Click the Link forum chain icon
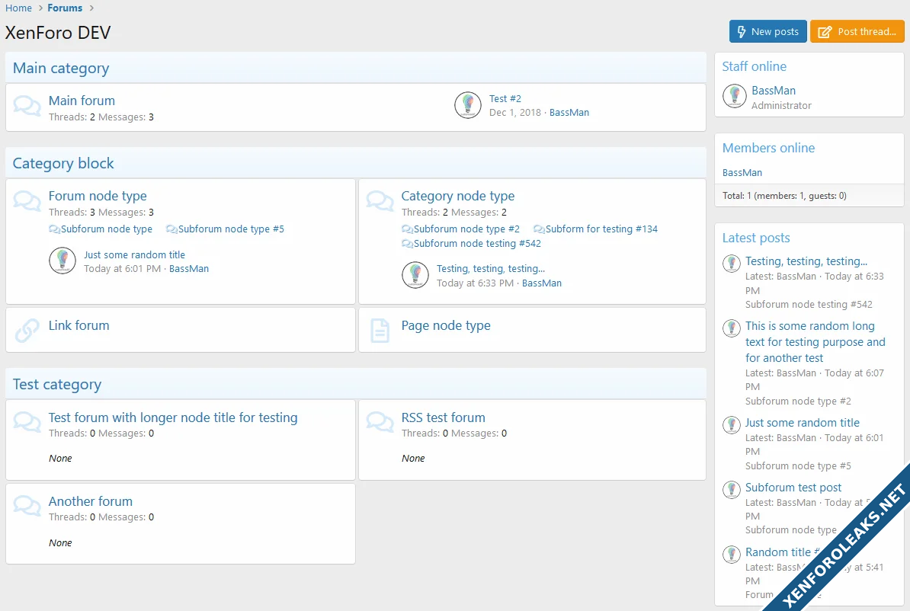This screenshot has height=611, width=910. pos(27,331)
